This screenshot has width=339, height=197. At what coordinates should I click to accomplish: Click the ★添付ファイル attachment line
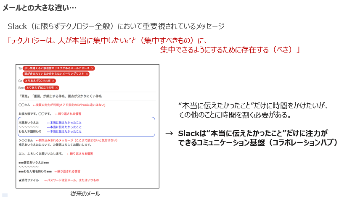pos(29,180)
